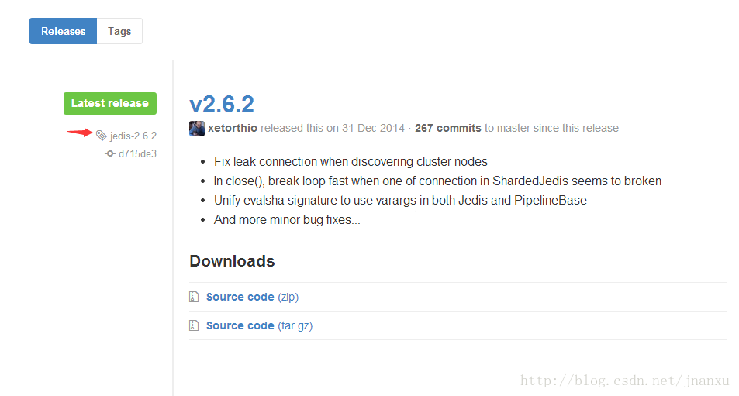Click the tag icon beside jedis-2.6.2
The height and width of the screenshot is (396, 739).
point(101,136)
